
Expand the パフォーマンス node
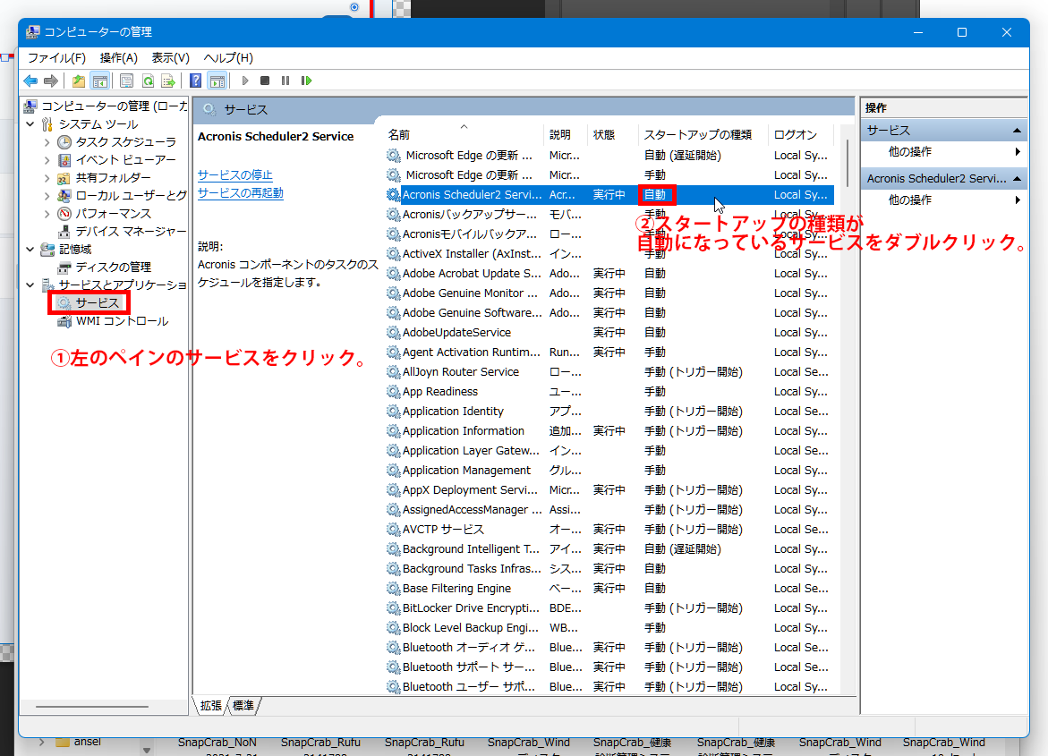pyautogui.click(x=47, y=214)
